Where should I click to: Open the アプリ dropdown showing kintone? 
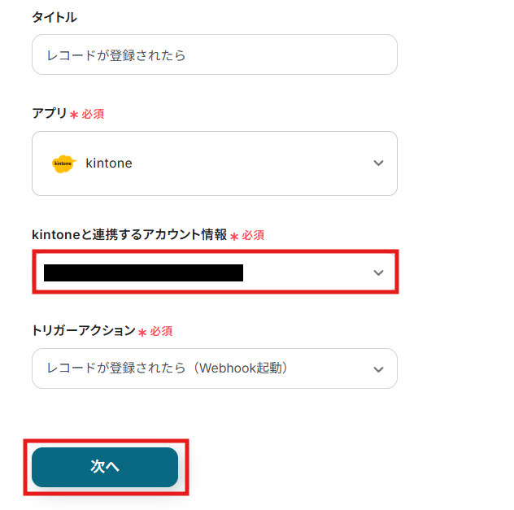215,163
